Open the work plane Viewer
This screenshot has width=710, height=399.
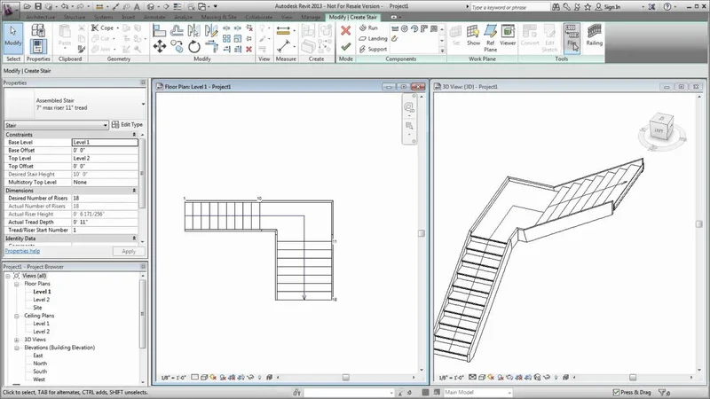tap(508, 35)
